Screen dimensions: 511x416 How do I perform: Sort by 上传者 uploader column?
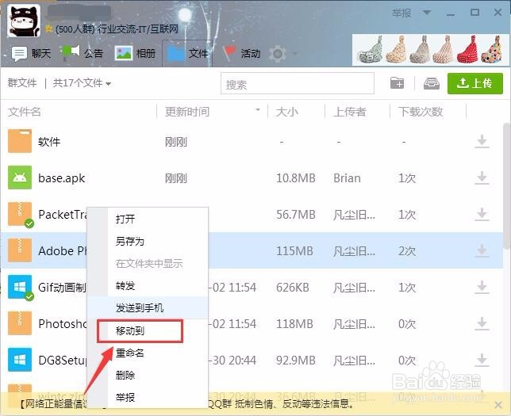(350, 112)
